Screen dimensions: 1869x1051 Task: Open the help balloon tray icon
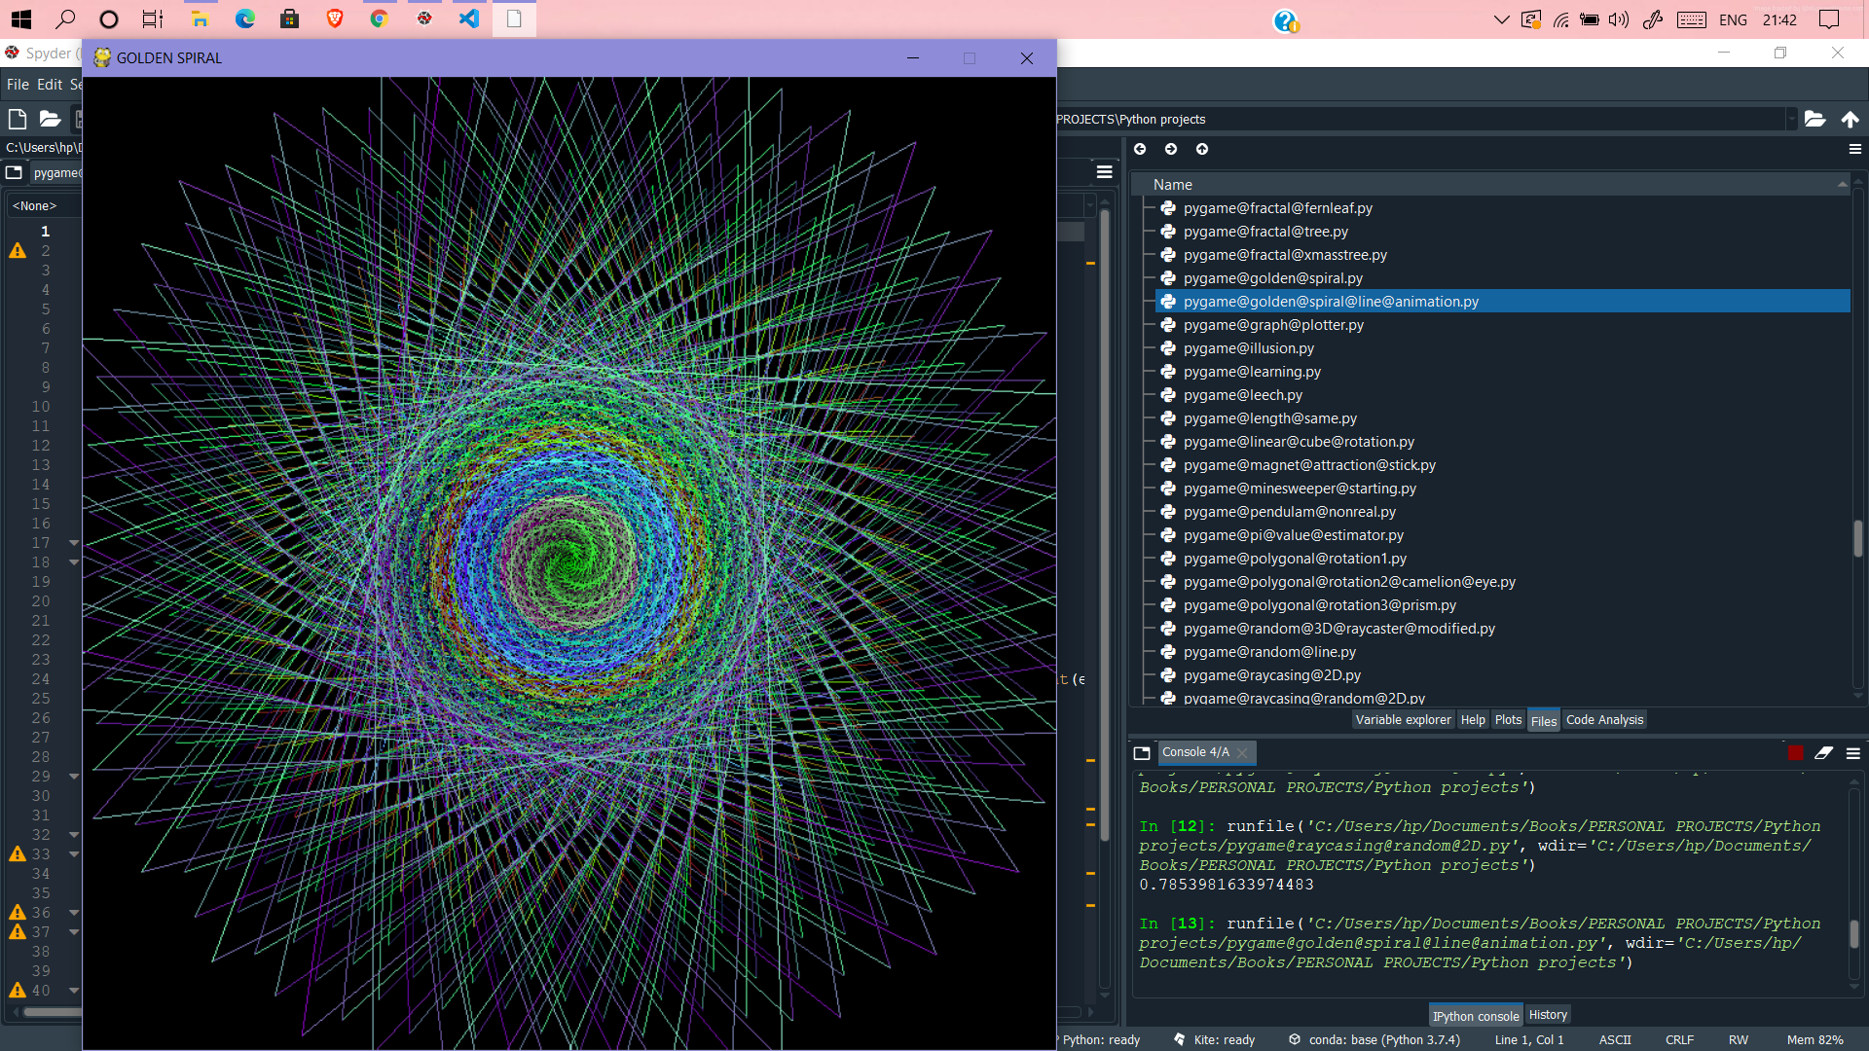click(x=1286, y=20)
